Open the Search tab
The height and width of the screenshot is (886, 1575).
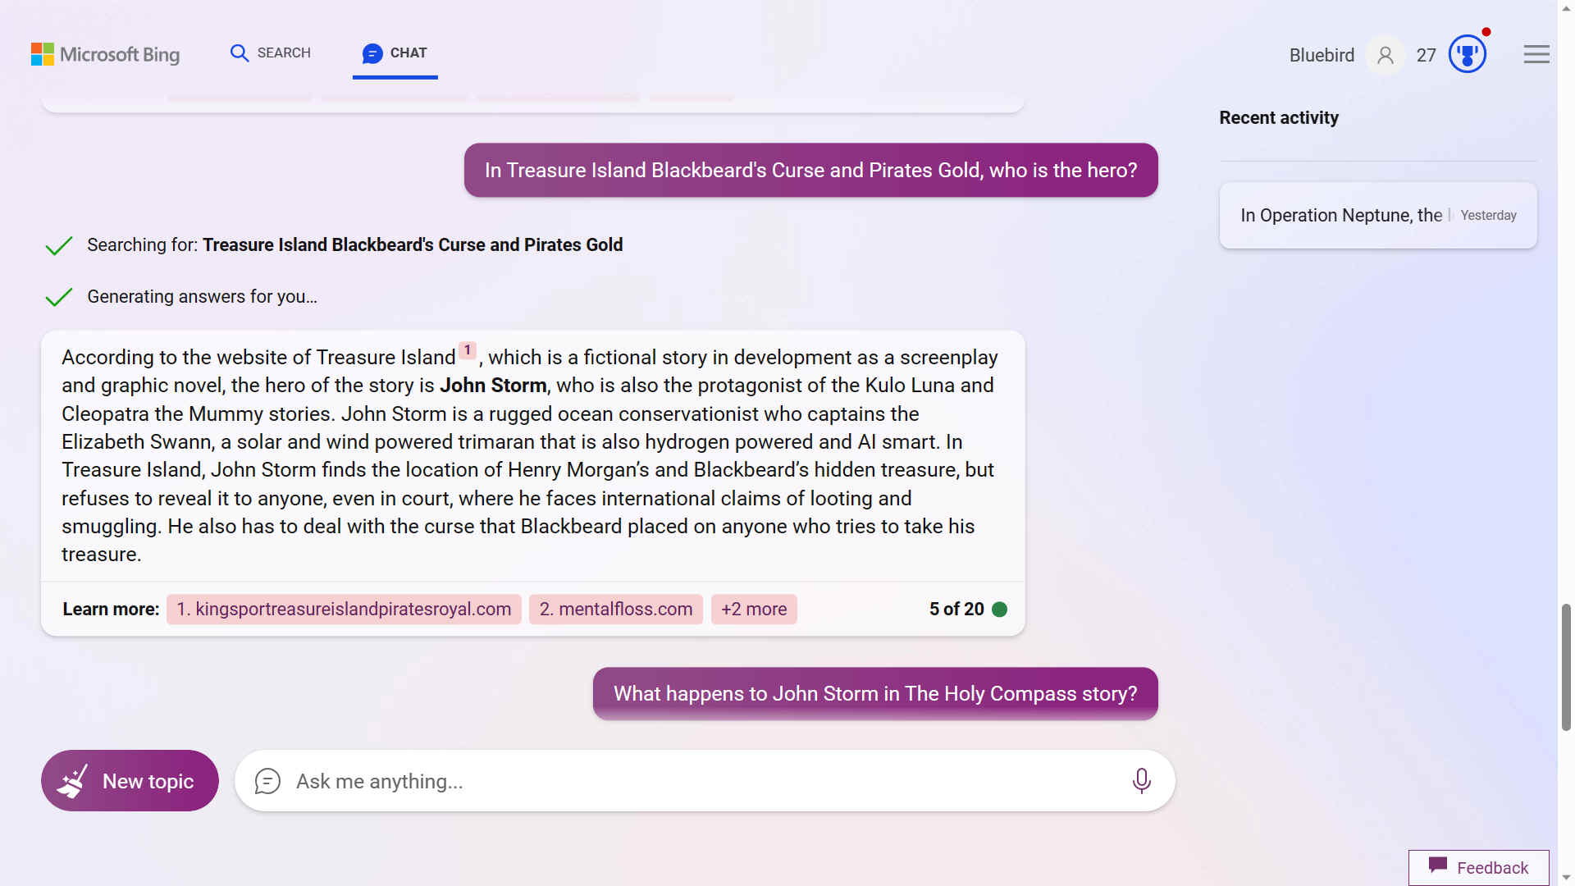(270, 53)
